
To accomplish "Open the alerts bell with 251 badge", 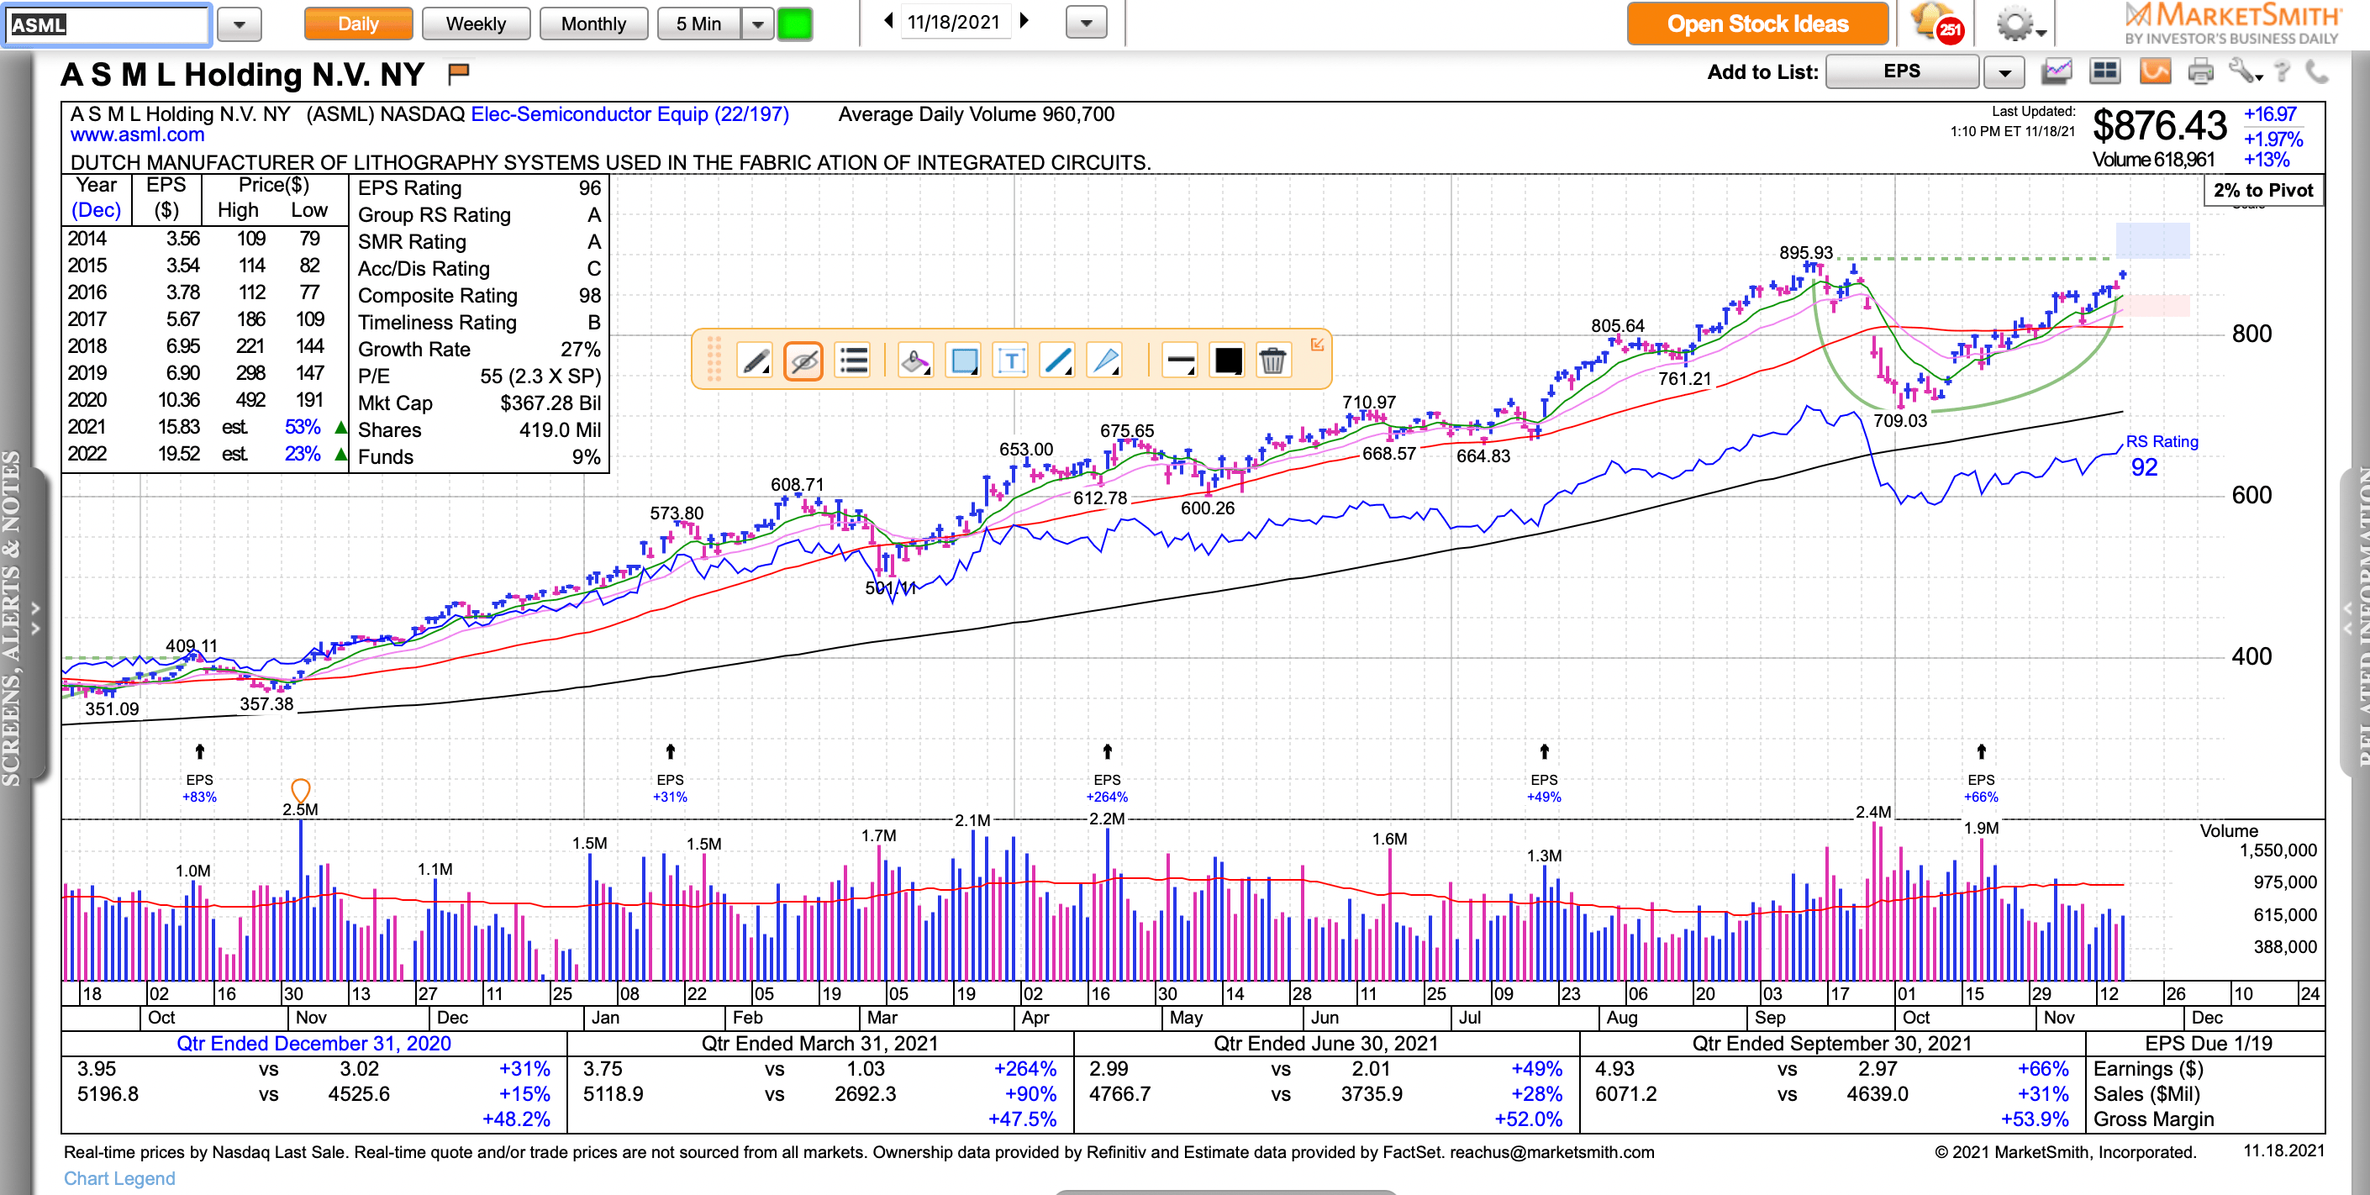I will click(1935, 23).
